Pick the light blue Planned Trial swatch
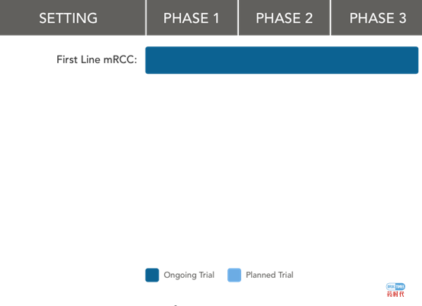Image resolution: width=422 pixels, height=306 pixels. tap(234, 275)
